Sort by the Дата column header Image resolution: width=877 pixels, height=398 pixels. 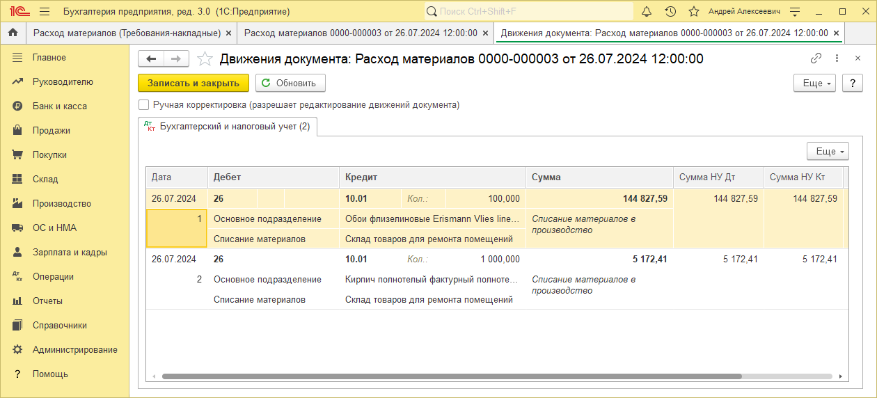tap(177, 177)
